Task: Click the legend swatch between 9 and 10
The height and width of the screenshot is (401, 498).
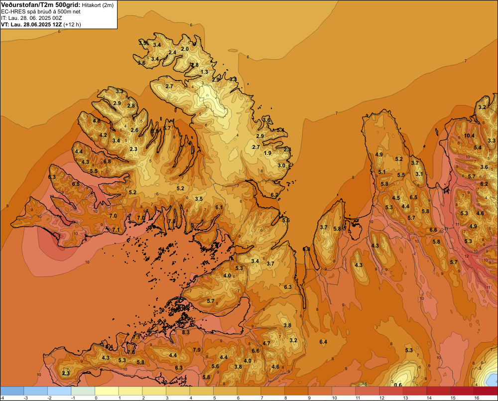Action: coord(320,391)
